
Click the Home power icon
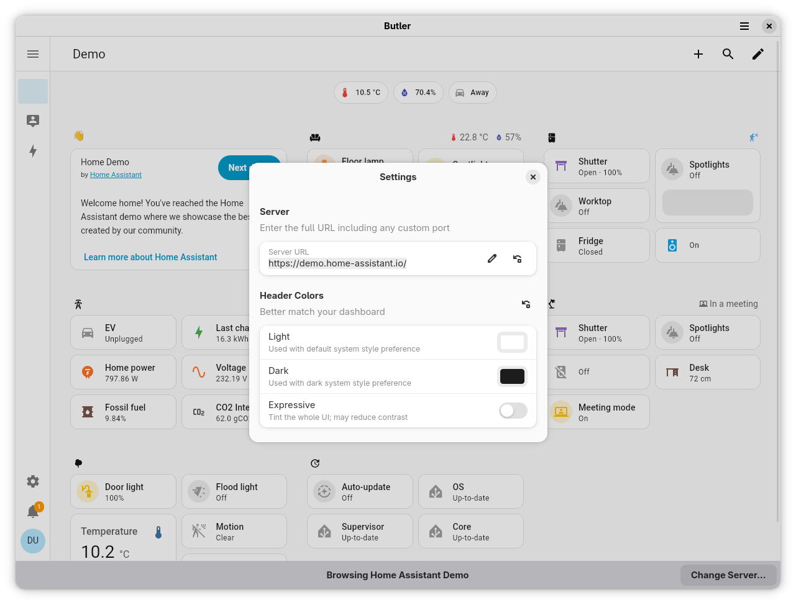pos(88,372)
